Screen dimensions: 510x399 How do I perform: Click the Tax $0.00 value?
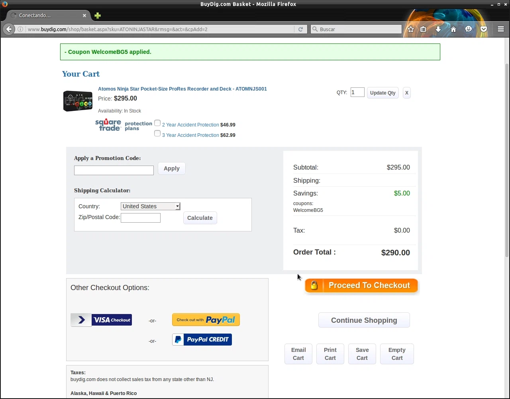(402, 231)
